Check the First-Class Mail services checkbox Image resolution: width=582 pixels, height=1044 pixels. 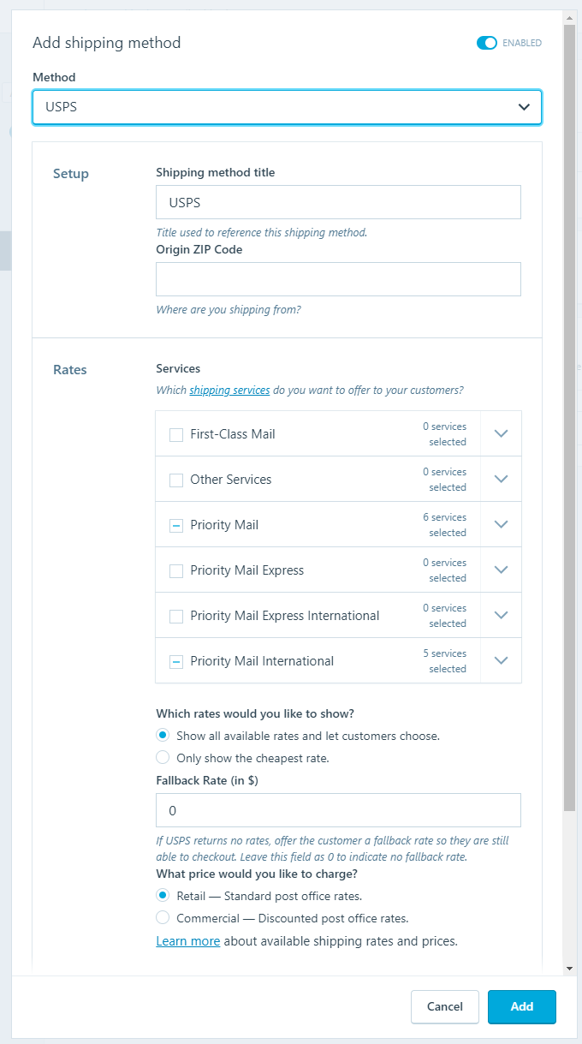(x=175, y=434)
